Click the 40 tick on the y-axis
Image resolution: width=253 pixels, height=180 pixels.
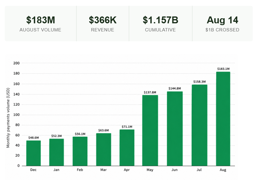pyautogui.click(x=17, y=145)
